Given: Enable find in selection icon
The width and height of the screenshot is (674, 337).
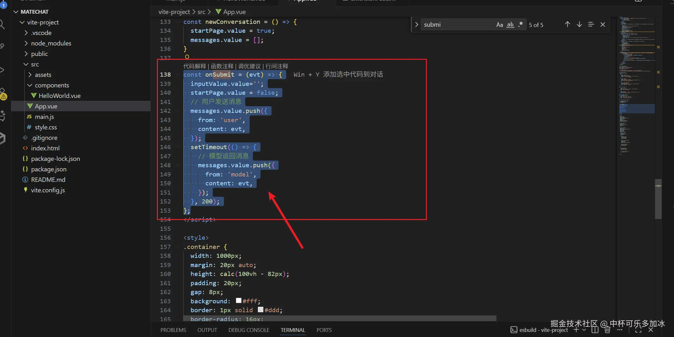Looking at the screenshot, I should click(x=591, y=24).
